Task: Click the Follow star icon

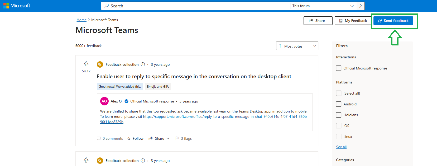Action: point(129,139)
